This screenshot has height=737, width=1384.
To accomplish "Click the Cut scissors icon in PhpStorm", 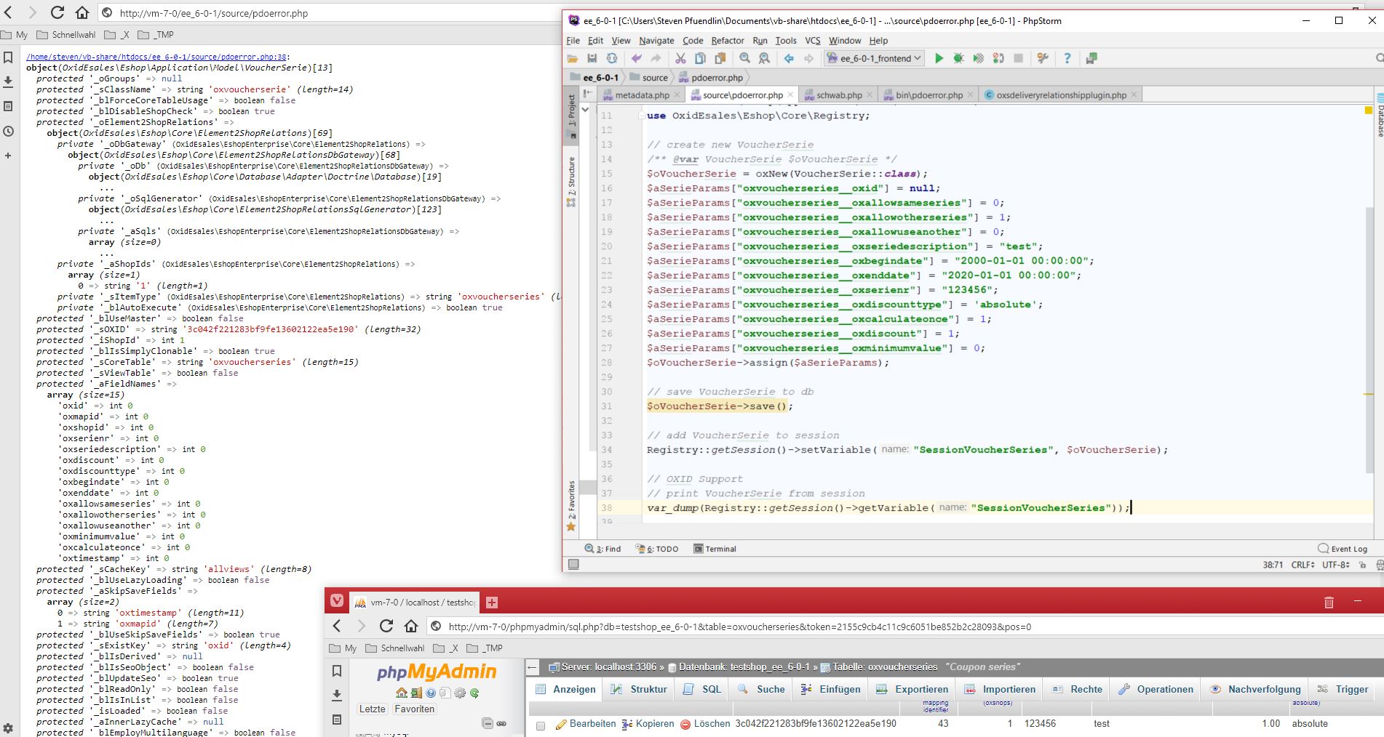I will tap(680, 58).
